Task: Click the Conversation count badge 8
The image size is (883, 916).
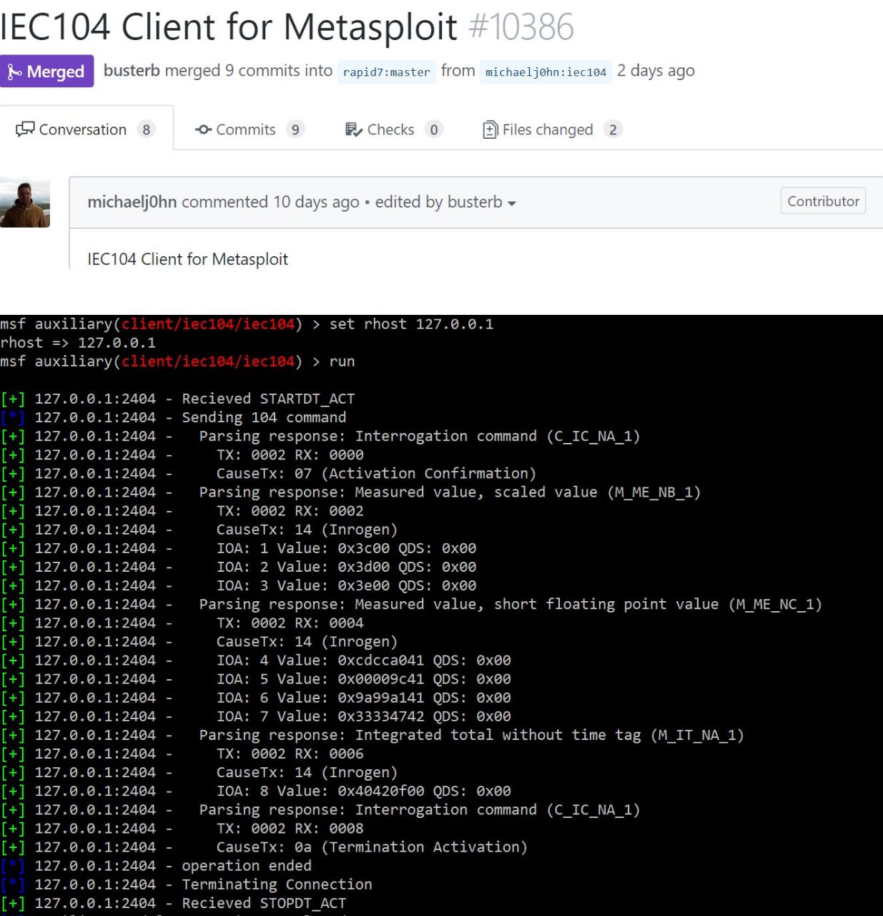Action: (x=146, y=130)
